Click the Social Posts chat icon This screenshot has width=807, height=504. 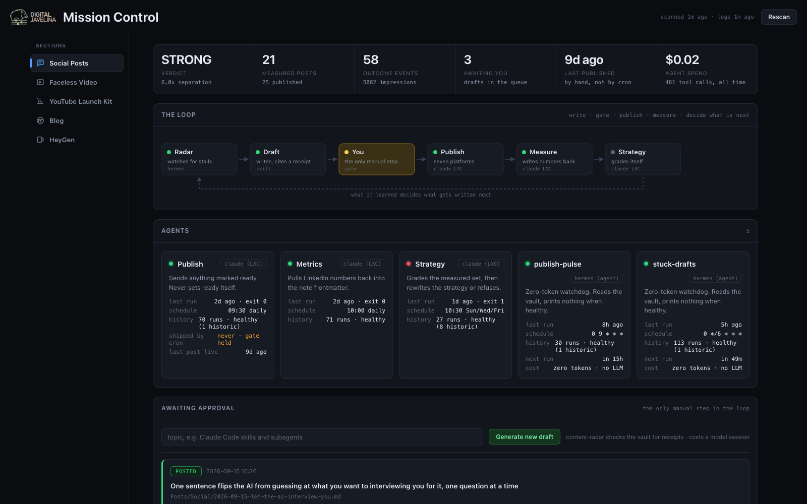pos(40,63)
